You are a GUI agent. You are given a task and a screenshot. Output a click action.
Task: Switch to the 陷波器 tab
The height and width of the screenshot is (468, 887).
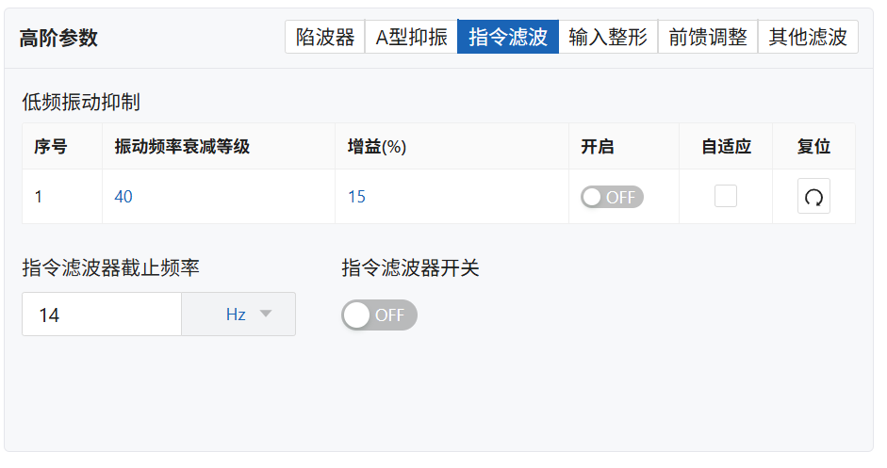(x=325, y=38)
